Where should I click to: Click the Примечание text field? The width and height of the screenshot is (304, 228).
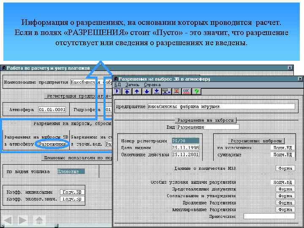click(x=269, y=216)
